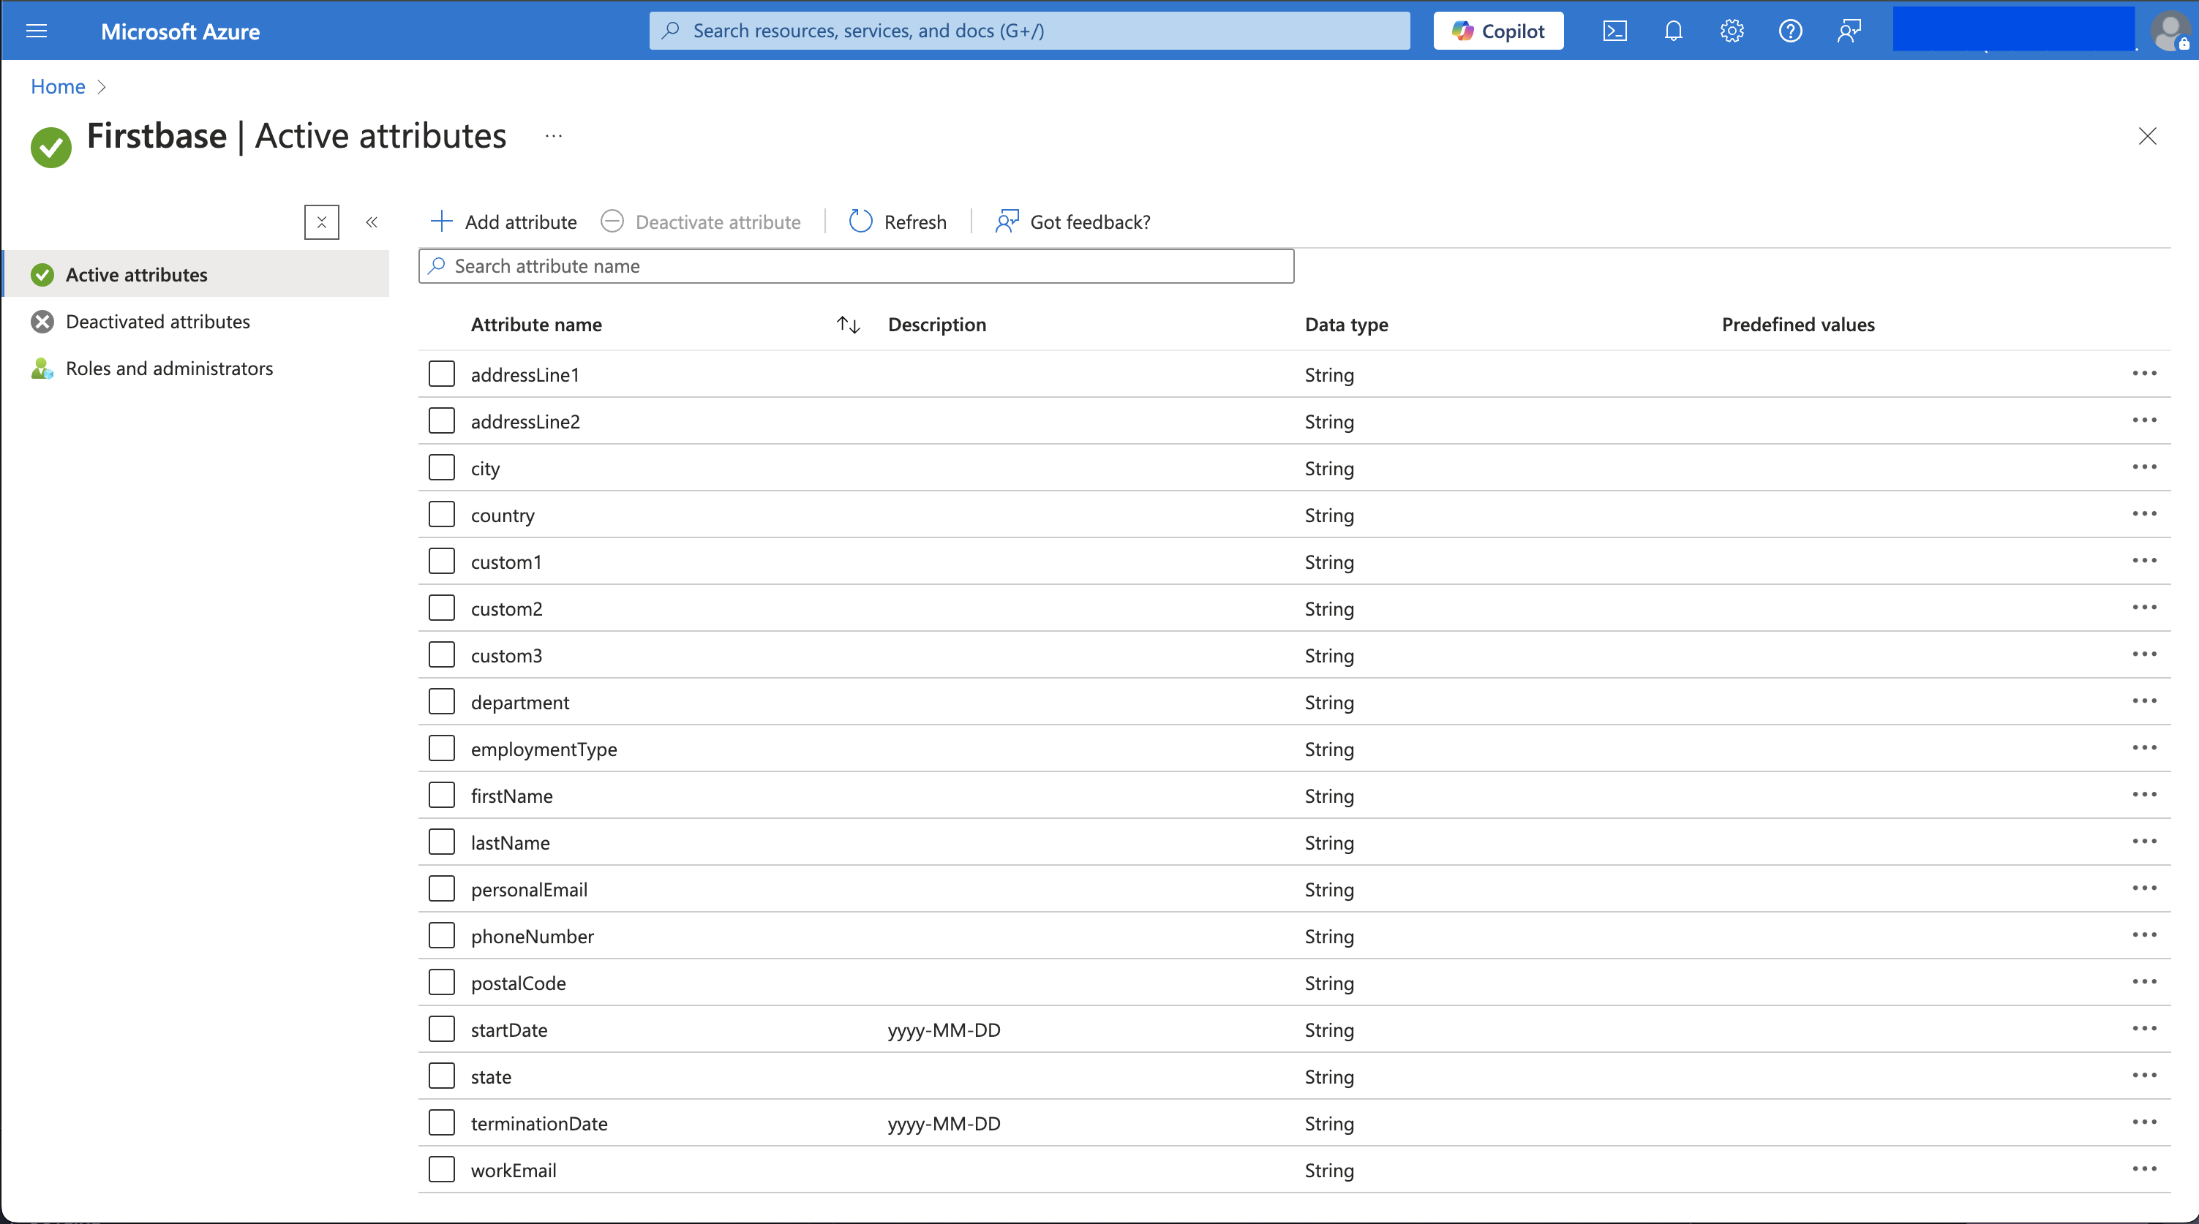Open the ellipsis menu for country
Screen dimensions: 2199x1224
tap(2144, 514)
